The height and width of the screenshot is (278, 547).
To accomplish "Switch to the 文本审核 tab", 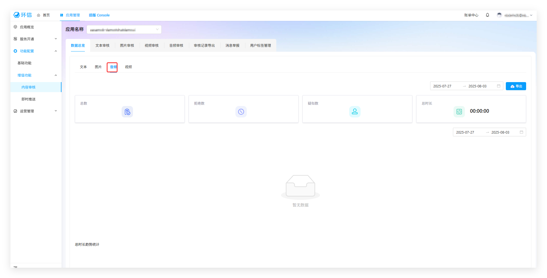I will click(x=102, y=45).
